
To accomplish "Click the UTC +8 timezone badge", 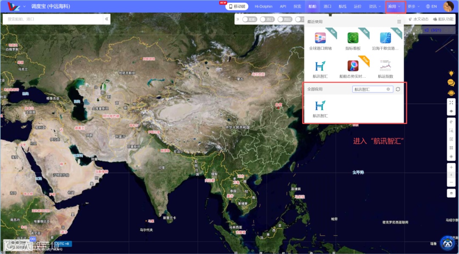I will [x=63, y=244].
